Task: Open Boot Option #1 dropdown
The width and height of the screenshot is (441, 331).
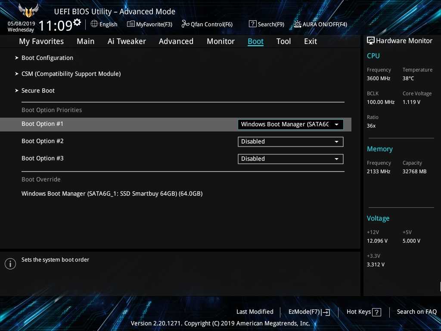Action: [x=290, y=125]
